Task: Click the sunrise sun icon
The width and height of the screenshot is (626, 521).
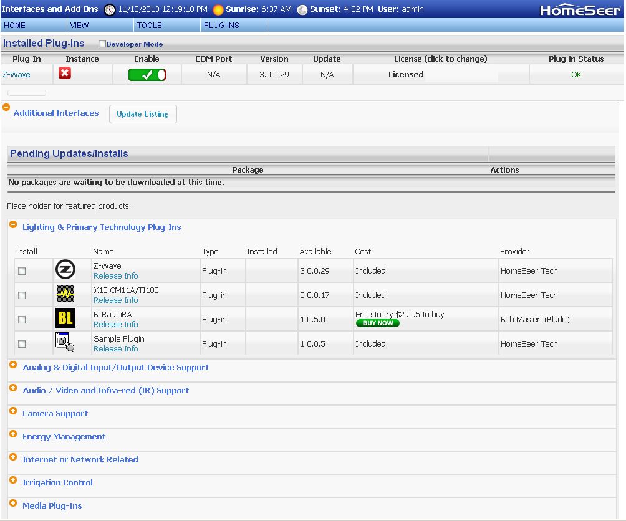Action: pyautogui.click(x=218, y=9)
